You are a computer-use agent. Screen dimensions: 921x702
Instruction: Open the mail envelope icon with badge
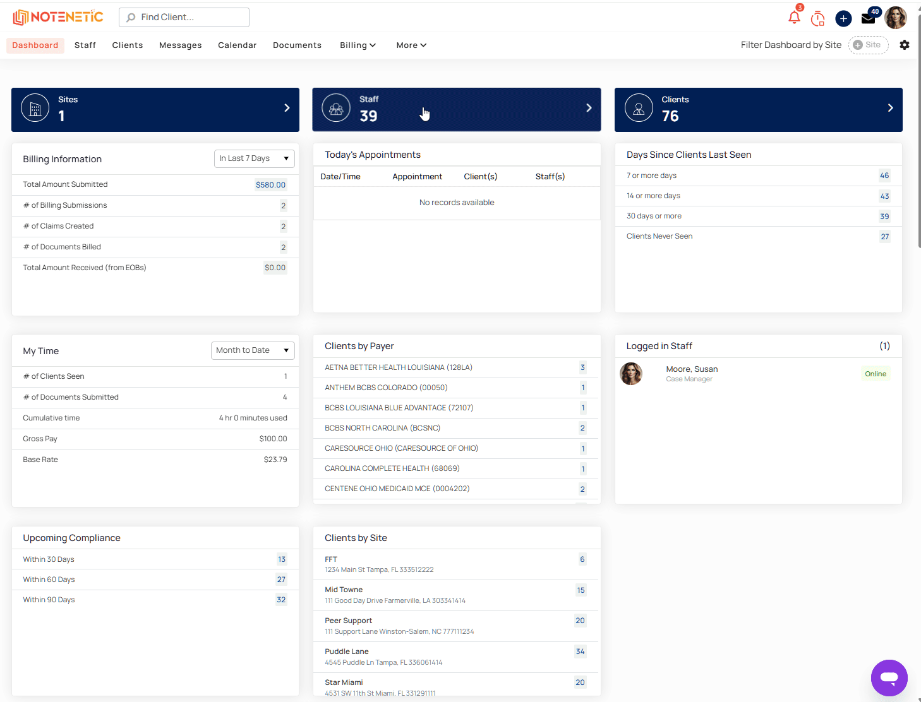[869, 18]
